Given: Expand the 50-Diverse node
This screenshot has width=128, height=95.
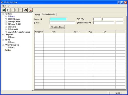Looking at the screenshot, I should (6, 27).
